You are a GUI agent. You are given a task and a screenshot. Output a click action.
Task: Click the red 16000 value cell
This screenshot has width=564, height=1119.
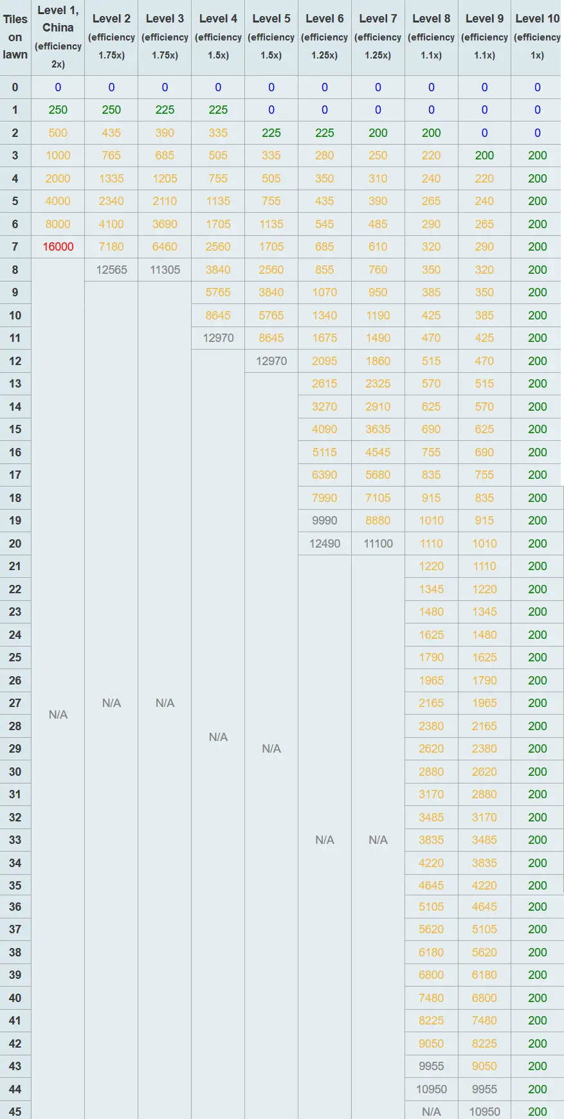(58, 247)
